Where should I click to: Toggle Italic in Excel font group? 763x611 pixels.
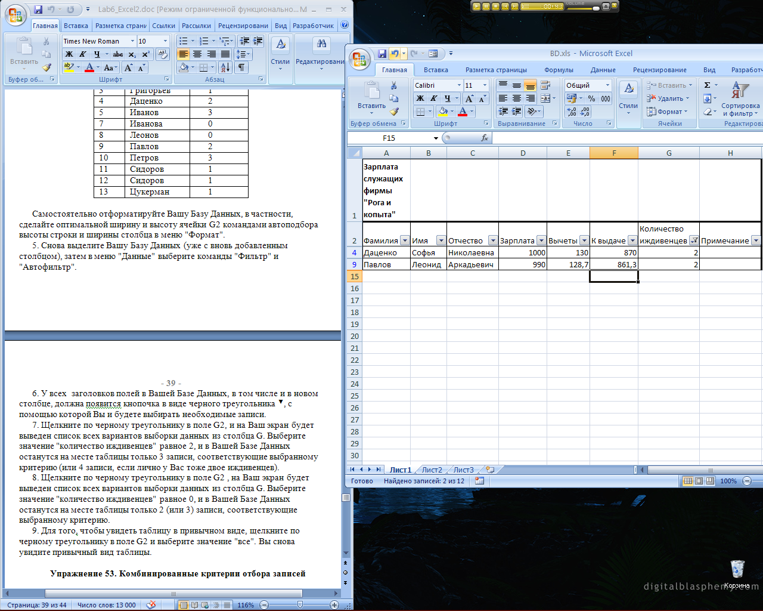[x=434, y=98]
